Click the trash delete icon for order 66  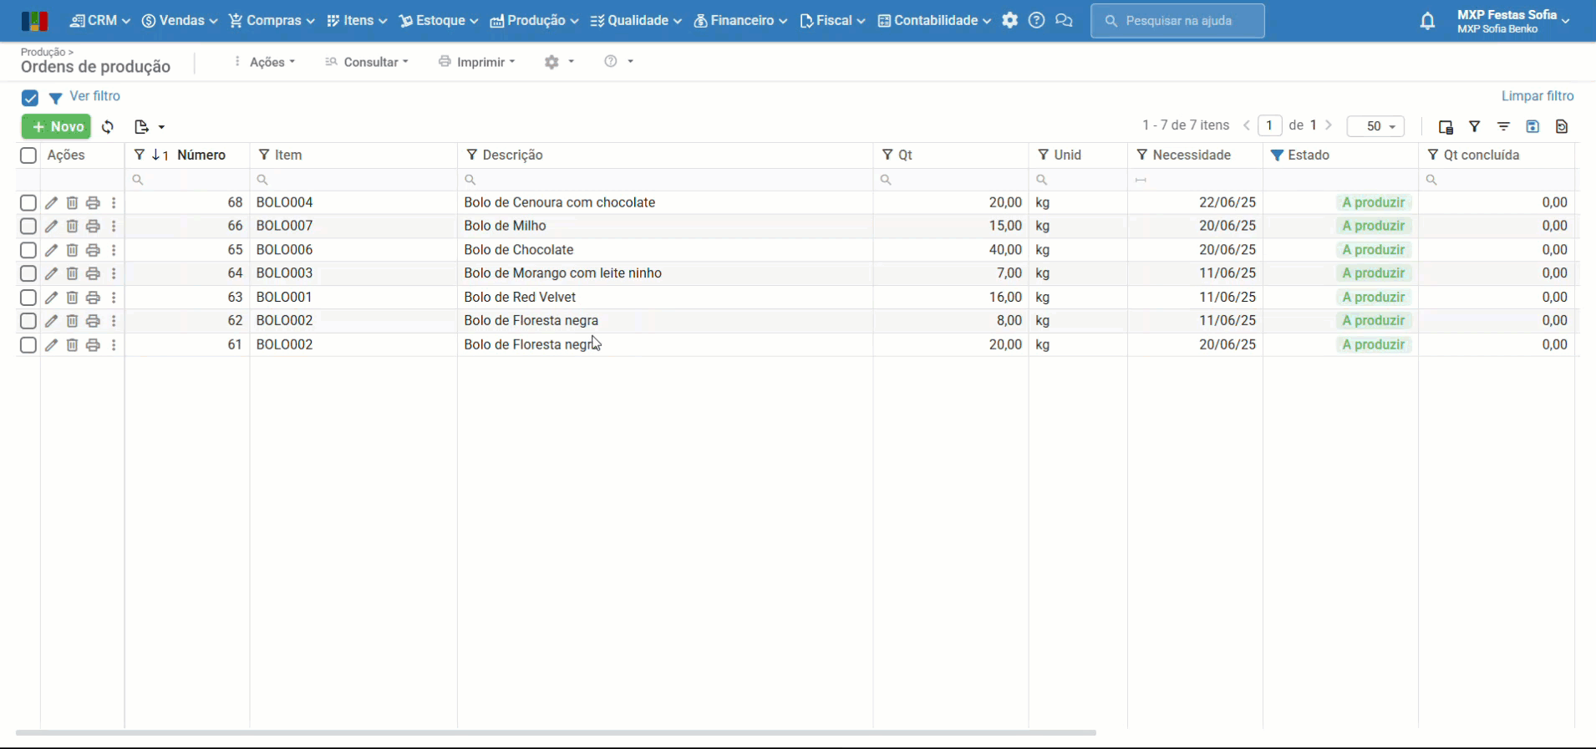click(x=72, y=227)
